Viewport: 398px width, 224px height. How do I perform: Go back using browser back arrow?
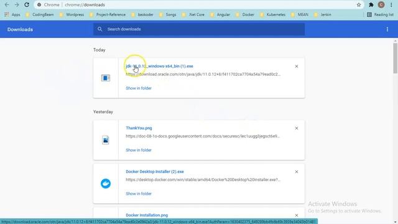click(7, 5)
